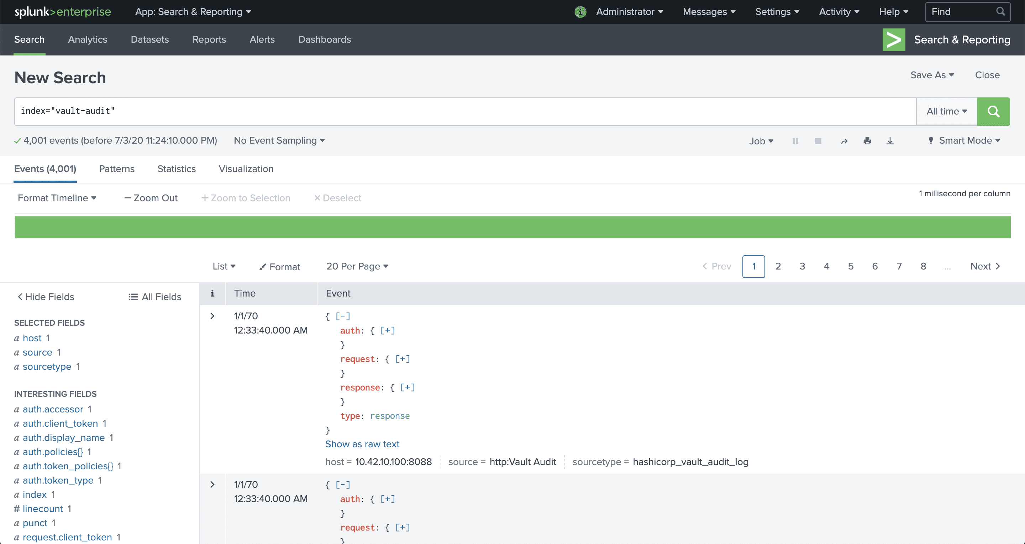This screenshot has width=1025, height=544.
Task: Open the Format Timeline dropdown
Action: tap(56, 198)
